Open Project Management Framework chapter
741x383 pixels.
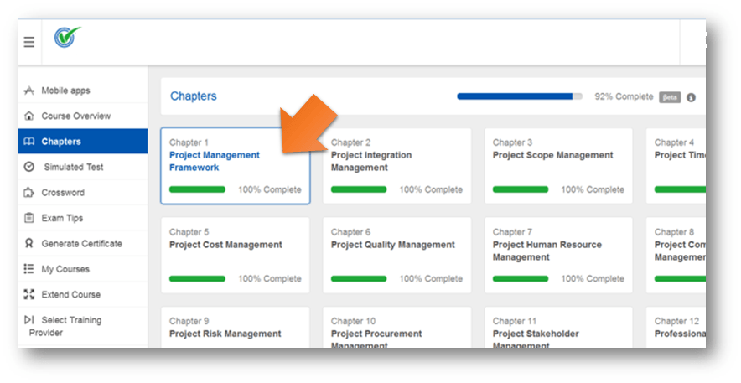click(214, 161)
